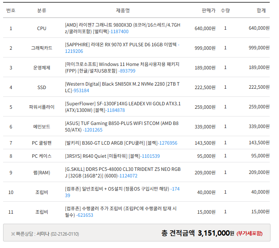The height and width of the screenshot is (248, 279).
Task: Click the 합계 222,500원 in the SSD row
Action: (259, 87)
